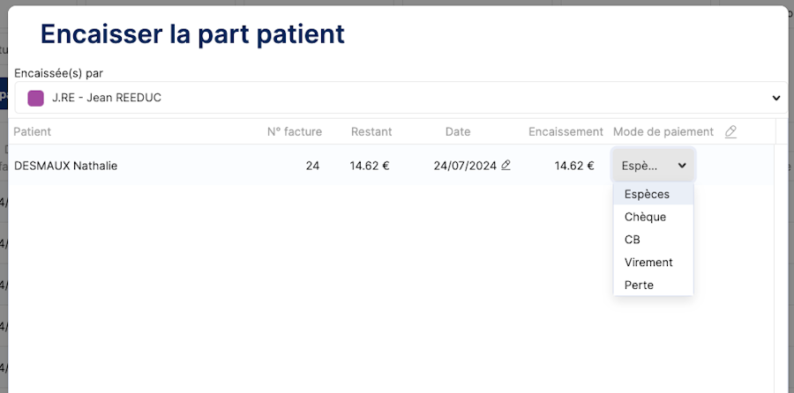Screen dimensions: 794x393
Task: Click the purple swatch next to J.RE
Action: (36, 98)
